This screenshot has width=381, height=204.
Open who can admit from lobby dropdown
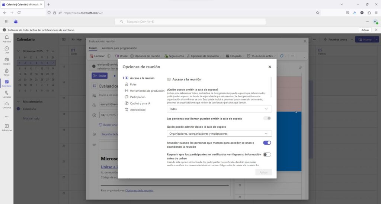(219, 134)
